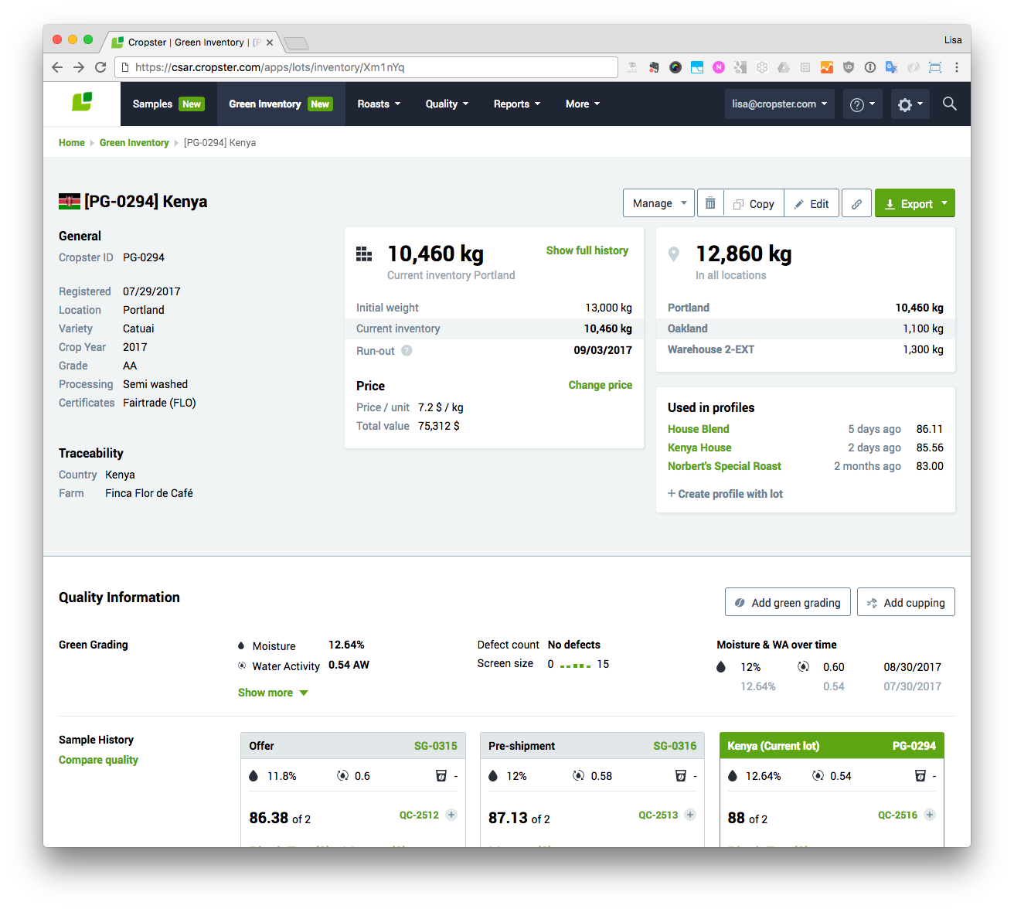Click the trash delete icon button

tap(710, 203)
